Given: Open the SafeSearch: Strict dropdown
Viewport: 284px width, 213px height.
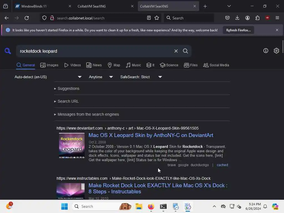Looking at the screenshot, I should pyautogui.click(x=141, y=77).
